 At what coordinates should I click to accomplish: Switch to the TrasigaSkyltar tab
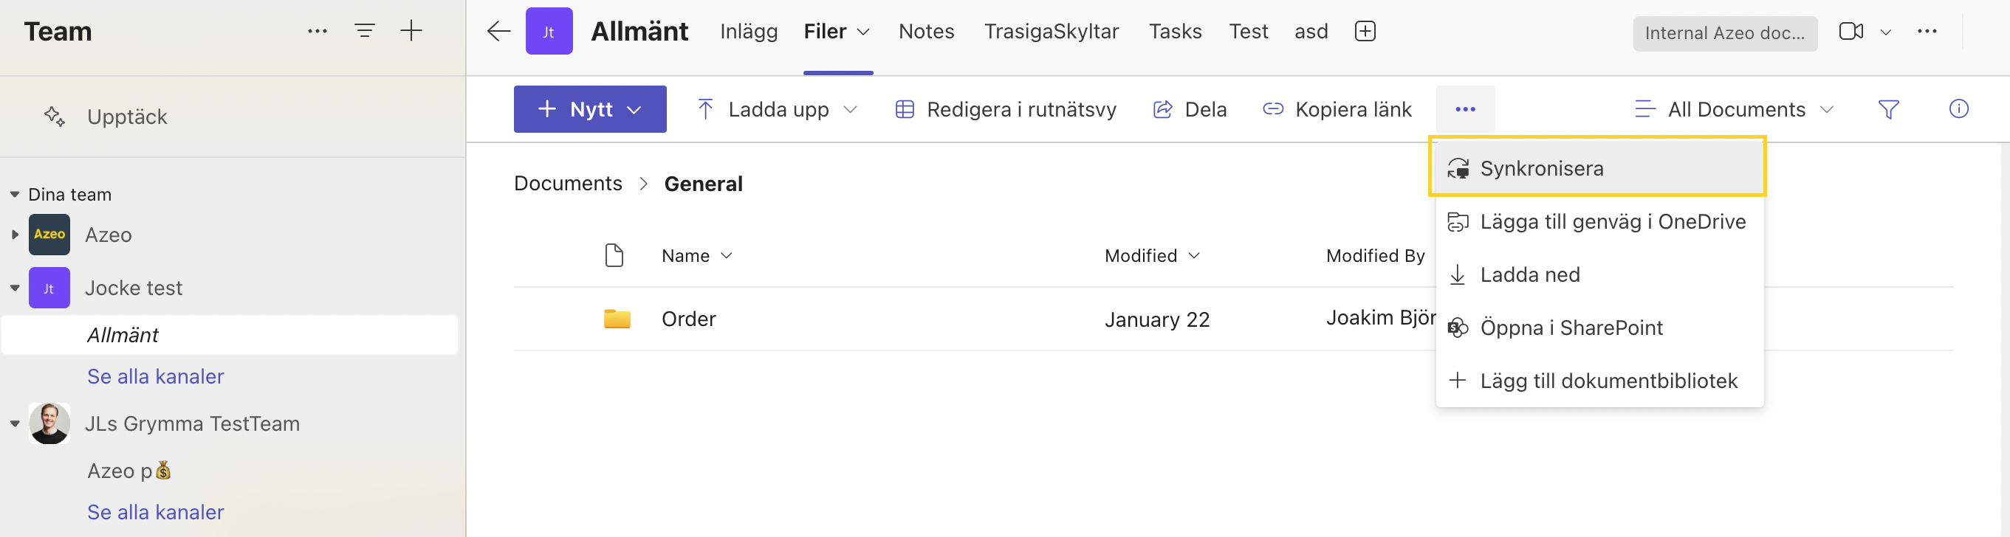[1051, 31]
